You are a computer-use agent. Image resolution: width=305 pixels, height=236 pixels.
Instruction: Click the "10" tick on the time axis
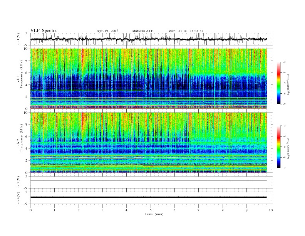click(271, 210)
